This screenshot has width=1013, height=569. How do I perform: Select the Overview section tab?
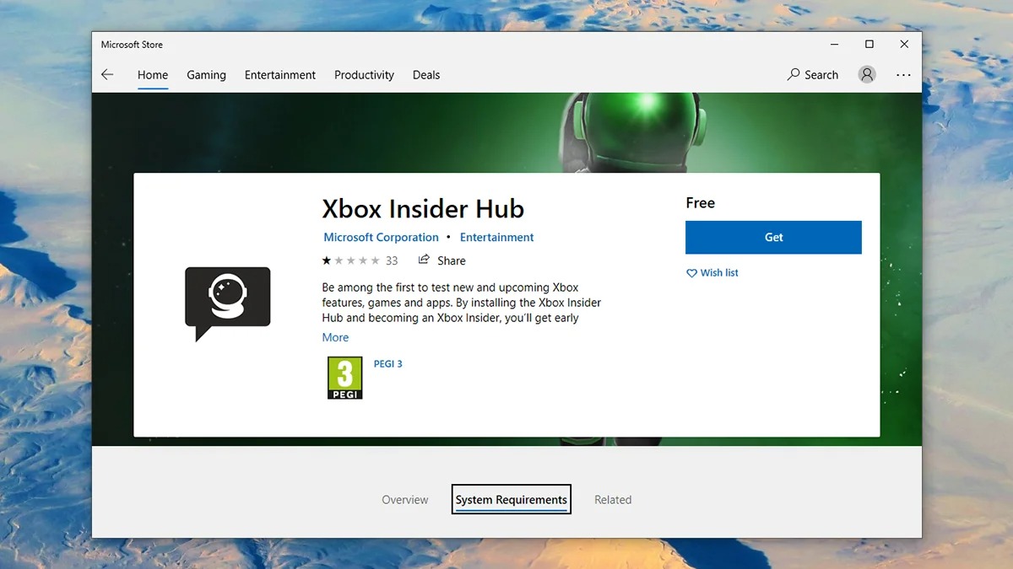pyautogui.click(x=405, y=500)
